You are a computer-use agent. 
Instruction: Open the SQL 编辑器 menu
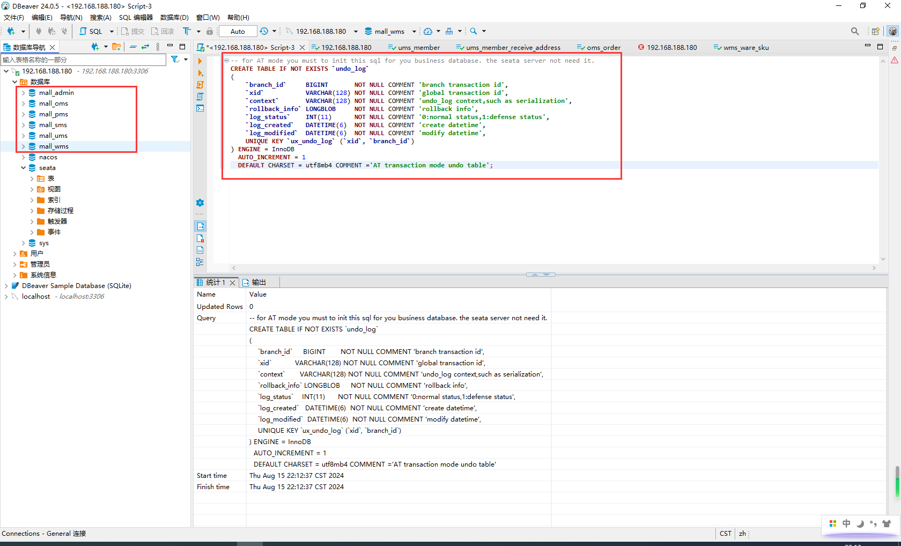(x=136, y=18)
